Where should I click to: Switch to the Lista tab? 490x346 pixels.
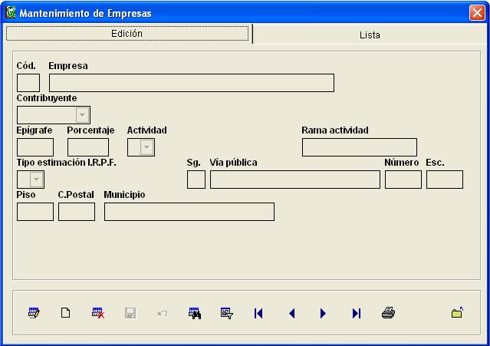pyautogui.click(x=370, y=35)
